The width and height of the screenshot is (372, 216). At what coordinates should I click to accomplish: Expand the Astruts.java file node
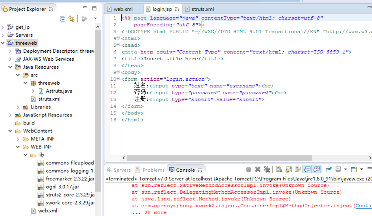pyautogui.click(x=33, y=91)
